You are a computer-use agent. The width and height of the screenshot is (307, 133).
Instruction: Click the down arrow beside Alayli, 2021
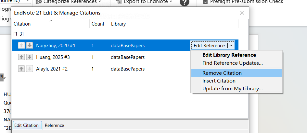click(x=30, y=69)
